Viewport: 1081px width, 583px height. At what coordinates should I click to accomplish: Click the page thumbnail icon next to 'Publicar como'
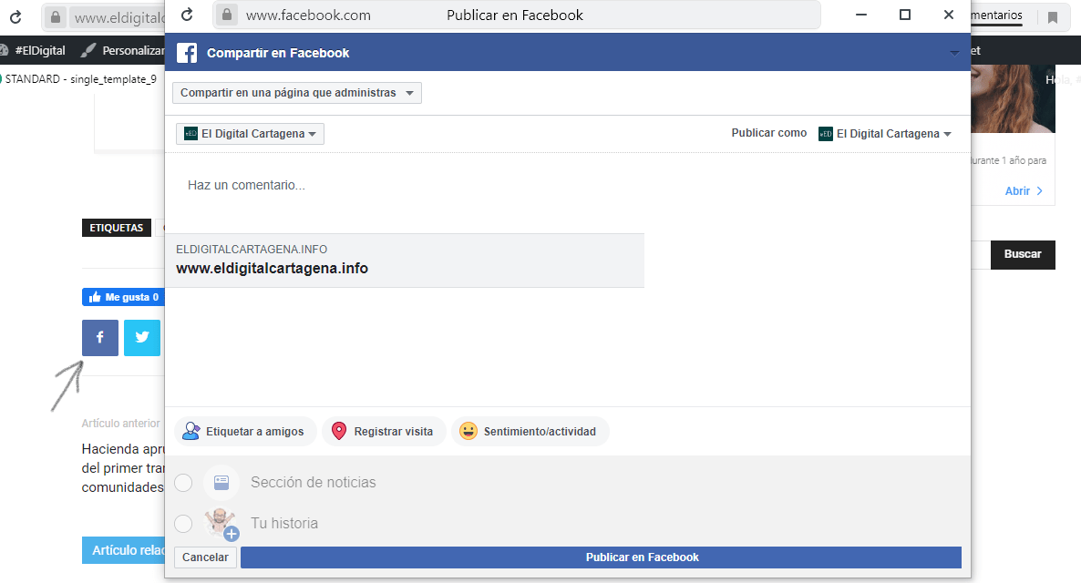pyautogui.click(x=825, y=134)
